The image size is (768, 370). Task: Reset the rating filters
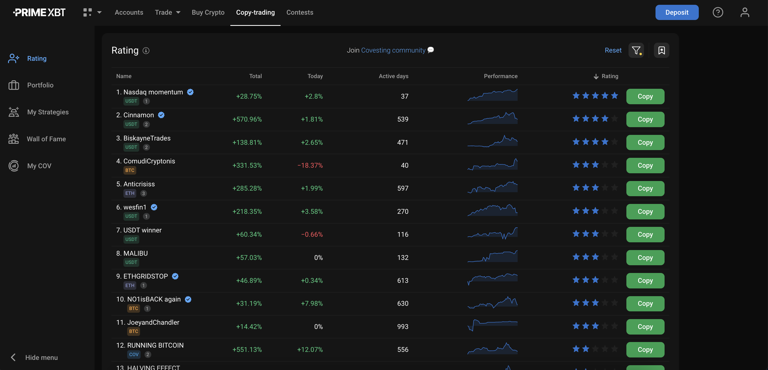click(613, 50)
